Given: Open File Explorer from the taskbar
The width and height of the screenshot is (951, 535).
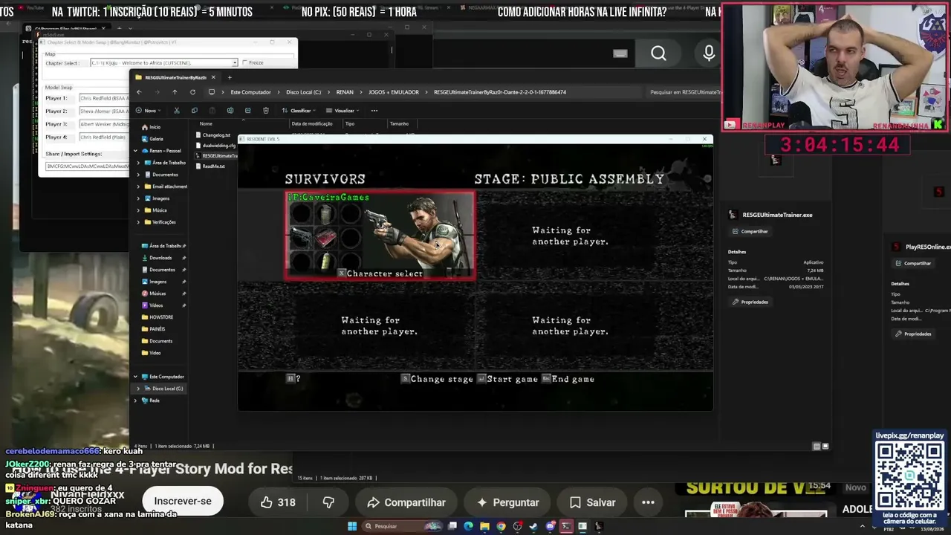Looking at the screenshot, I should click(484, 526).
